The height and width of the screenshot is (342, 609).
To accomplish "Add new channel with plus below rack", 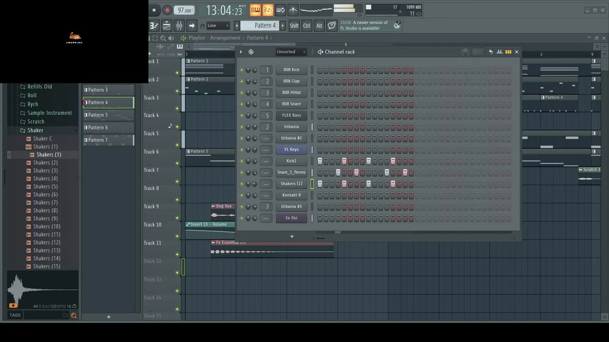I will (292, 236).
